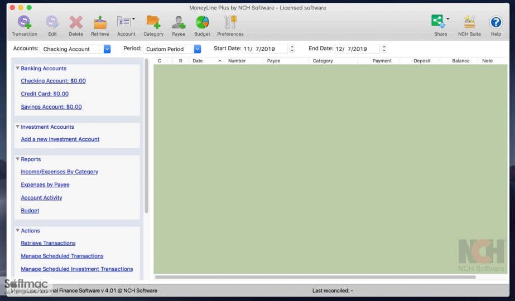Open the Share dropdown arrow
This screenshot has width=515, height=301.
click(447, 19)
